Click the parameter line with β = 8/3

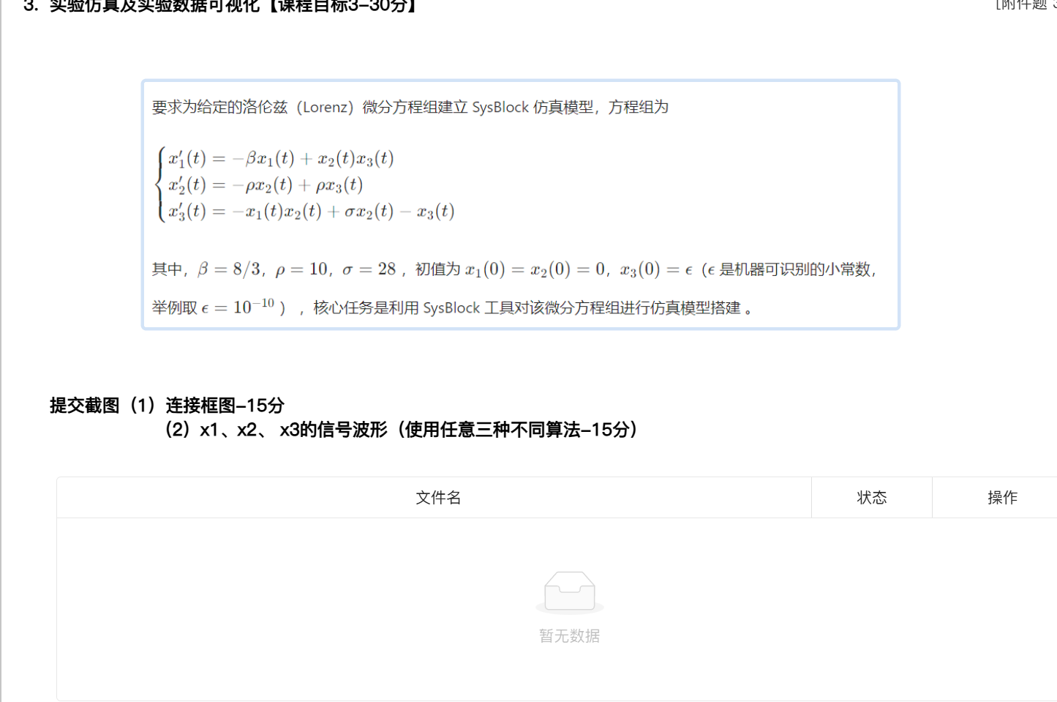[514, 269]
